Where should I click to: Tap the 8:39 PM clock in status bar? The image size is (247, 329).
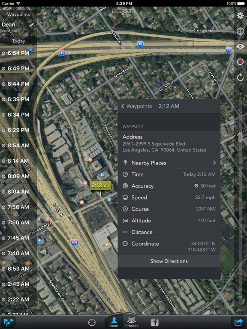(x=124, y=3)
